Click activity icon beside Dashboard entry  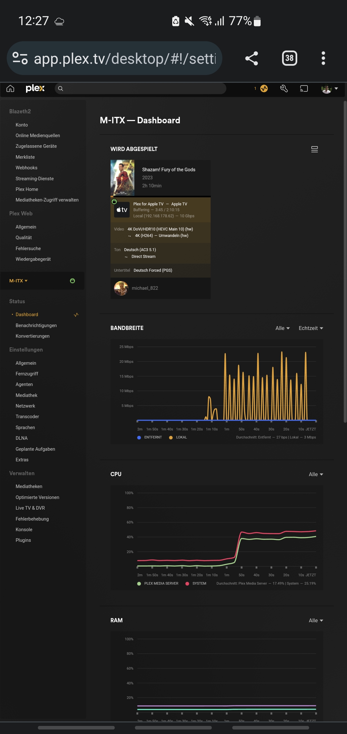(76, 315)
